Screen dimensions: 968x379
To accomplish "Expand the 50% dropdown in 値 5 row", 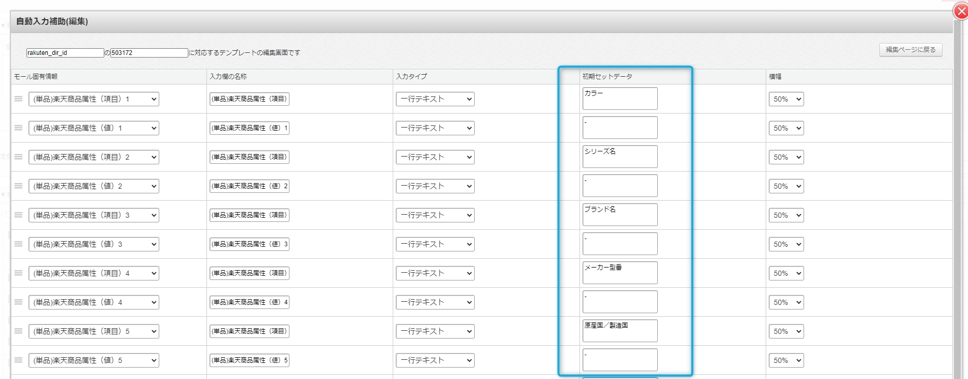I will click(x=786, y=360).
